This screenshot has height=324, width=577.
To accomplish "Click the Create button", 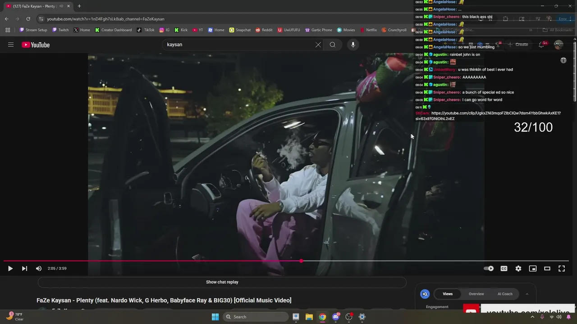I will point(518,45).
